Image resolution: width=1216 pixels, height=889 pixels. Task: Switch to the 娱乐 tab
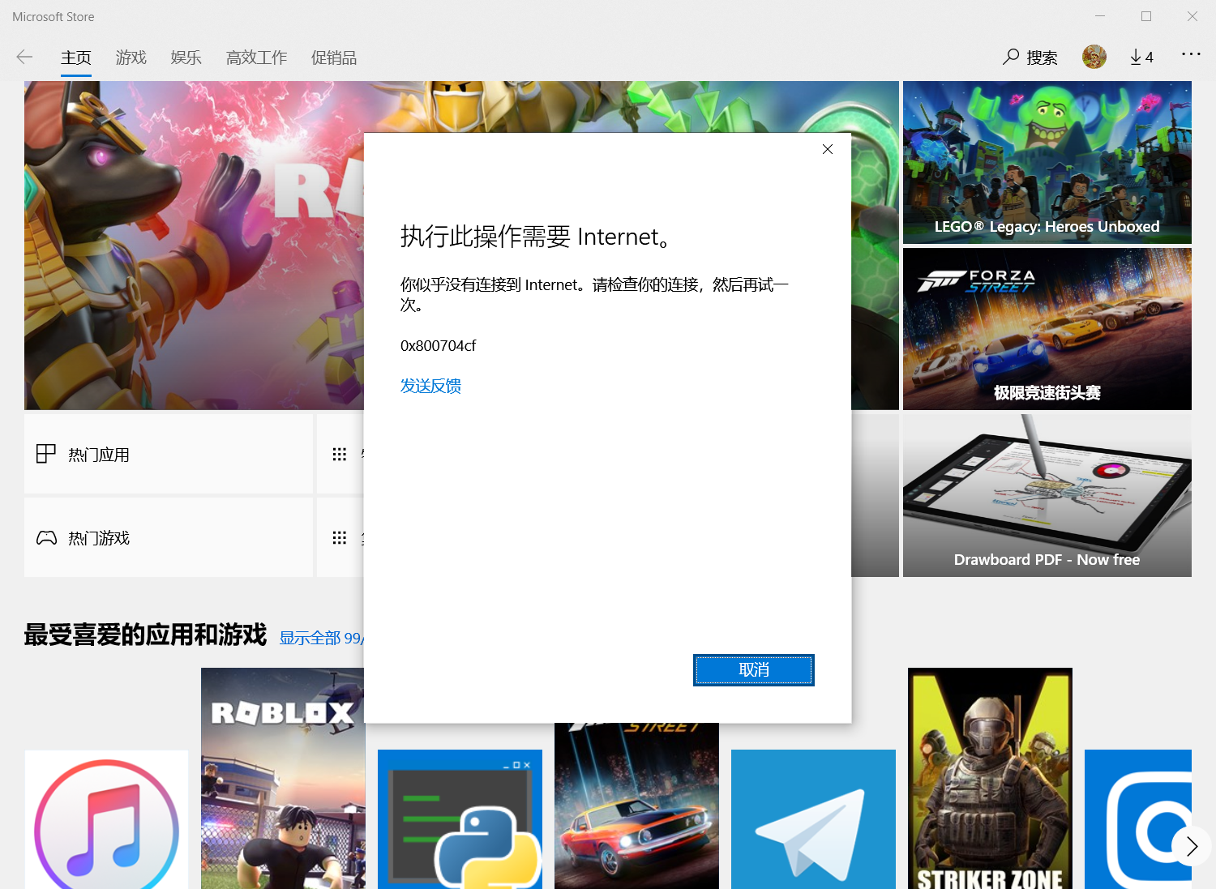[x=186, y=58]
